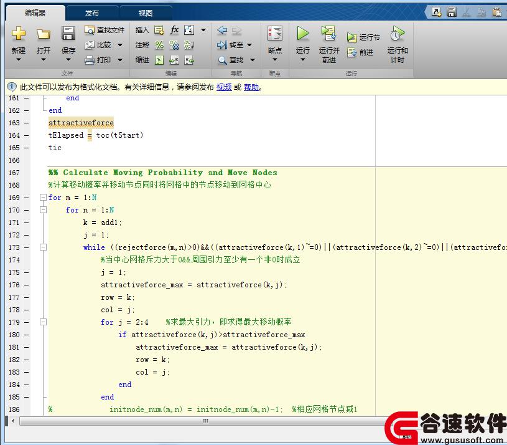507x445 pixels.
Task: Open the 视频 (video) link
Action: click(x=224, y=87)
